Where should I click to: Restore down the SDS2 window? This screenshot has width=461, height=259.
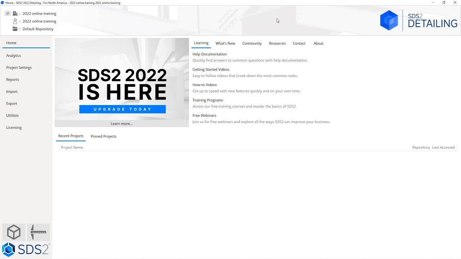[x=444, y=3]
